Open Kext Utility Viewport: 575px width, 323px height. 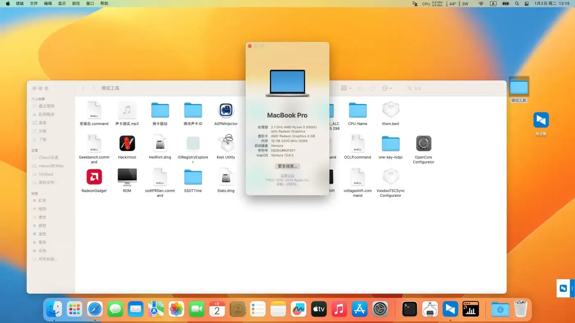(x=225, y=143)
